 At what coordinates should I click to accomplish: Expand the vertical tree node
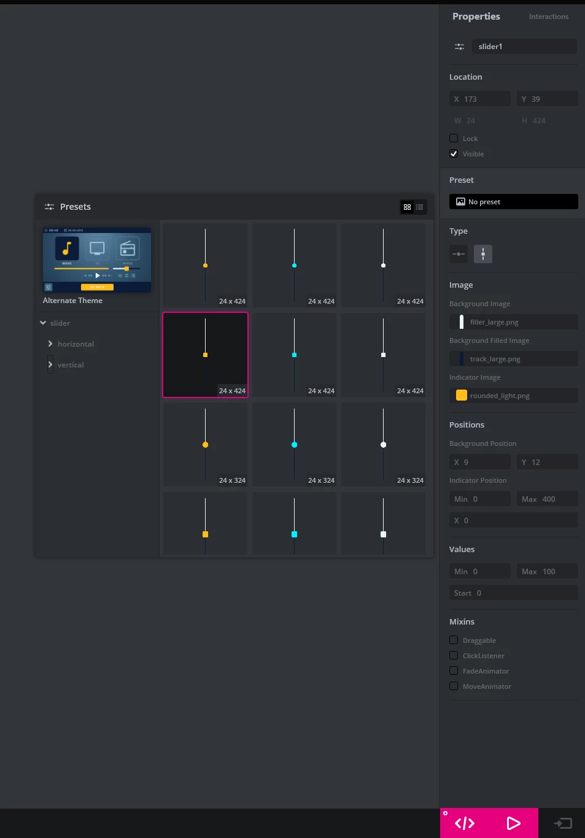[50, 364]
